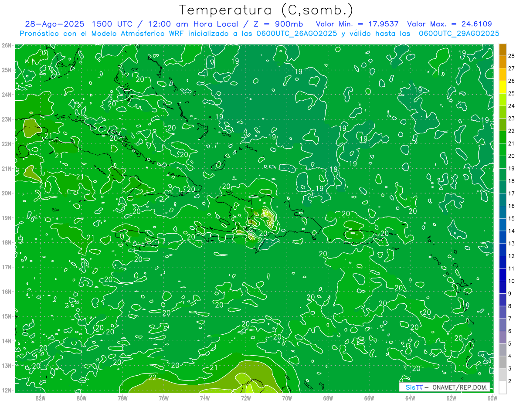Screen dimensions: 523x404
Task: Click the longitude axis label 80W
Action: point(81,398)
